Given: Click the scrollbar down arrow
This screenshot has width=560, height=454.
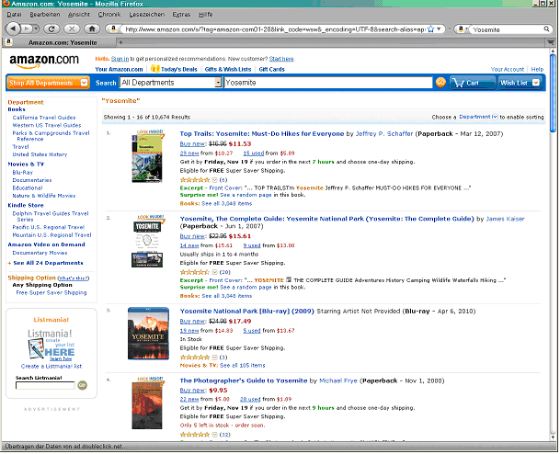Looking at the screenshot, I should click(553, 437).
